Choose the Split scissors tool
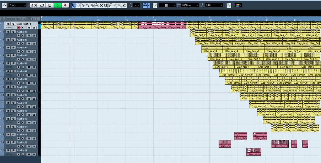The image size is (321, 163). pos(83,5)
